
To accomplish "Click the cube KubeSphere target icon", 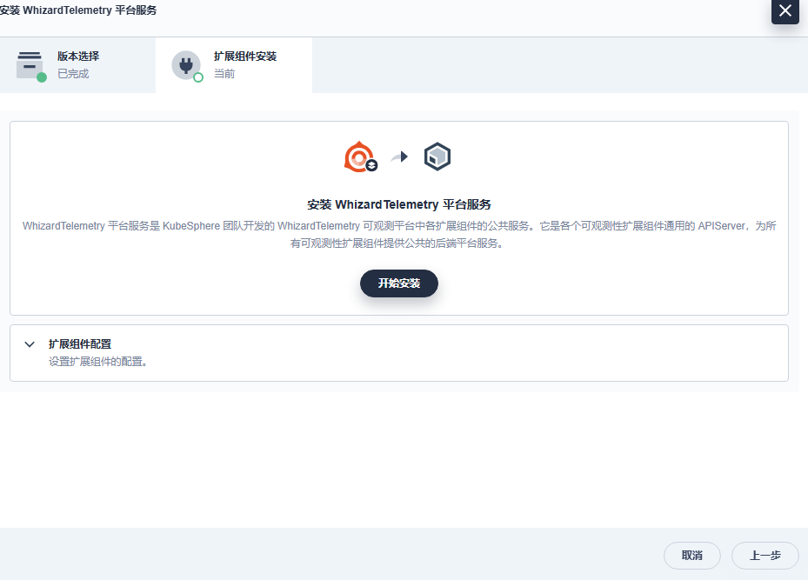I will tap(437, 157).
